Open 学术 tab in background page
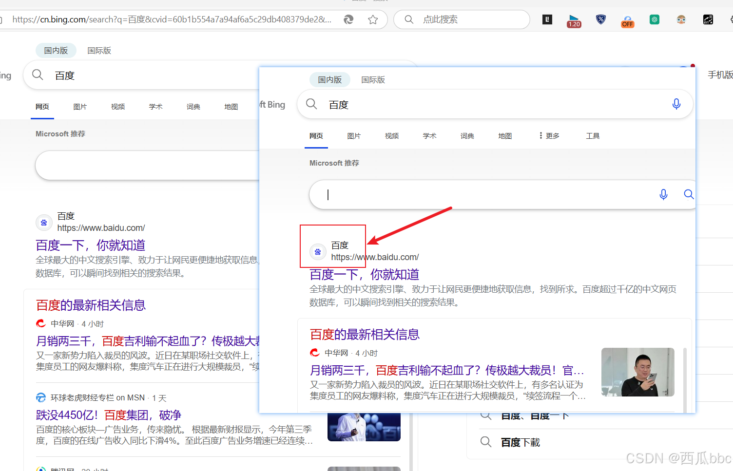733x471 pixels. [155, 107]
